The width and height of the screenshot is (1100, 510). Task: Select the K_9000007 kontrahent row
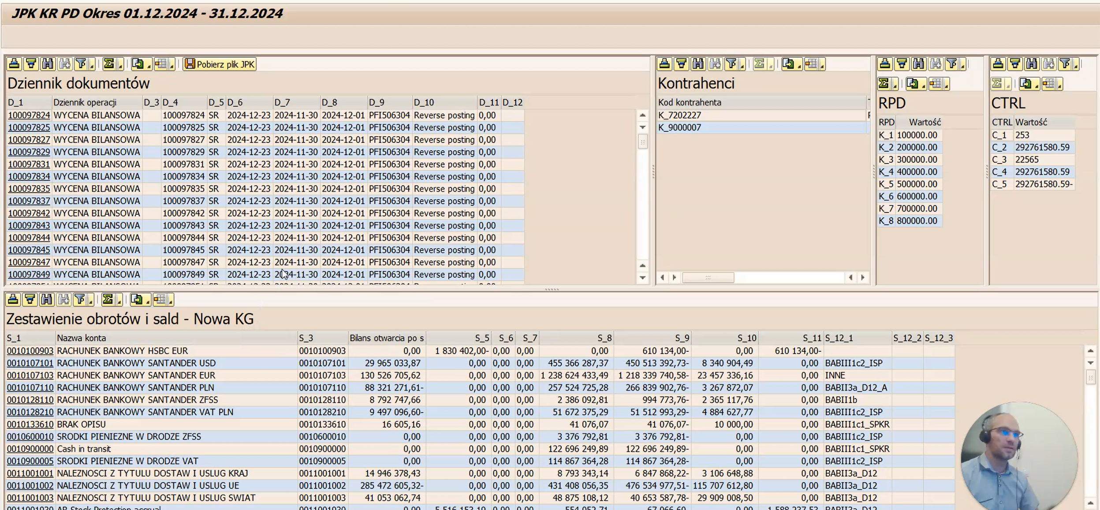679,128
